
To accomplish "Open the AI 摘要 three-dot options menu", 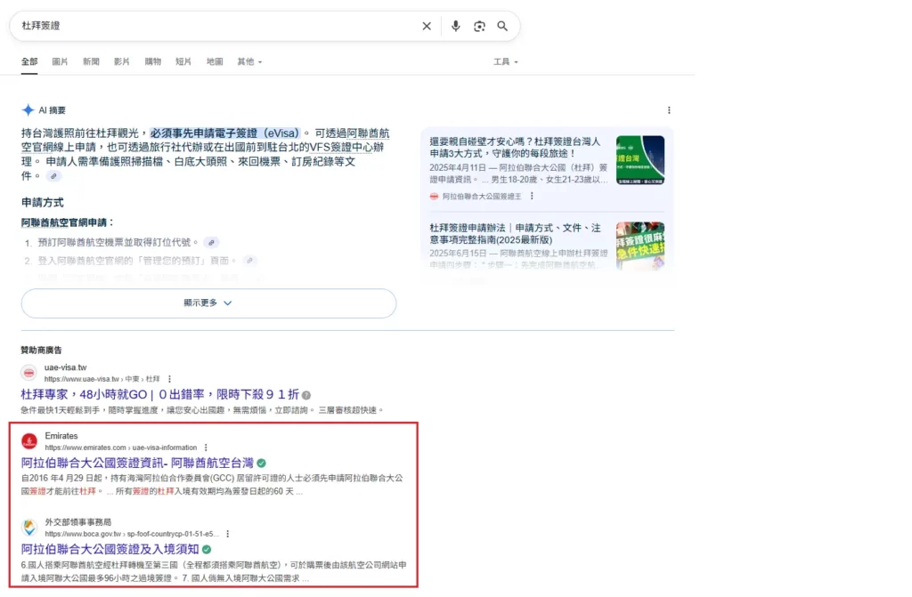I will 669,110.
